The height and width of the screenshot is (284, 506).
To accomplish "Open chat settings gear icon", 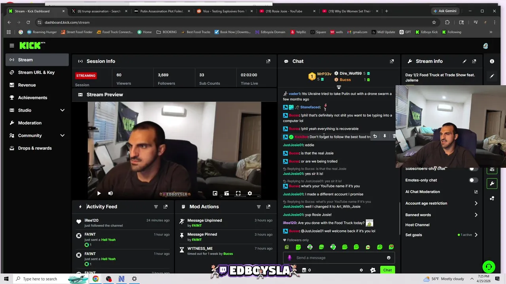I will tap(361, 270).
